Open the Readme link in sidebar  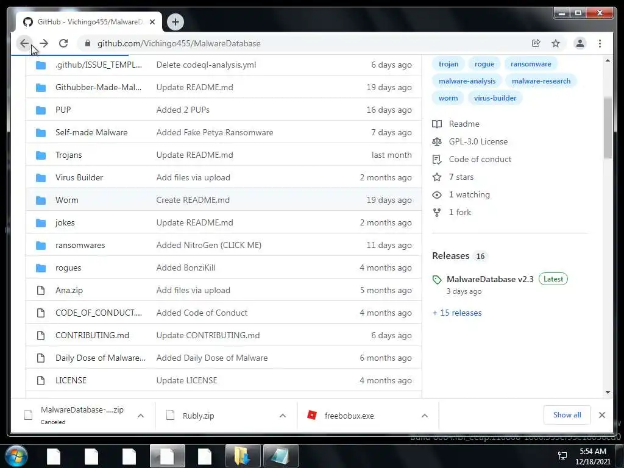click(456, 124)
